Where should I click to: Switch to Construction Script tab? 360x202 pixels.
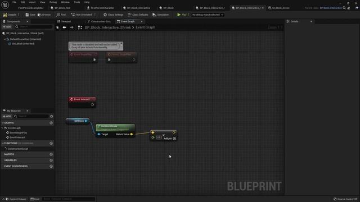point(99,21)
